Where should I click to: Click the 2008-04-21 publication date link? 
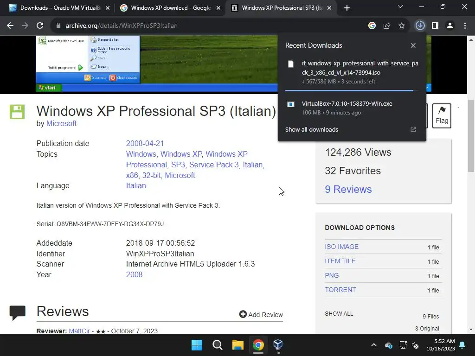[x=145, y=144]
